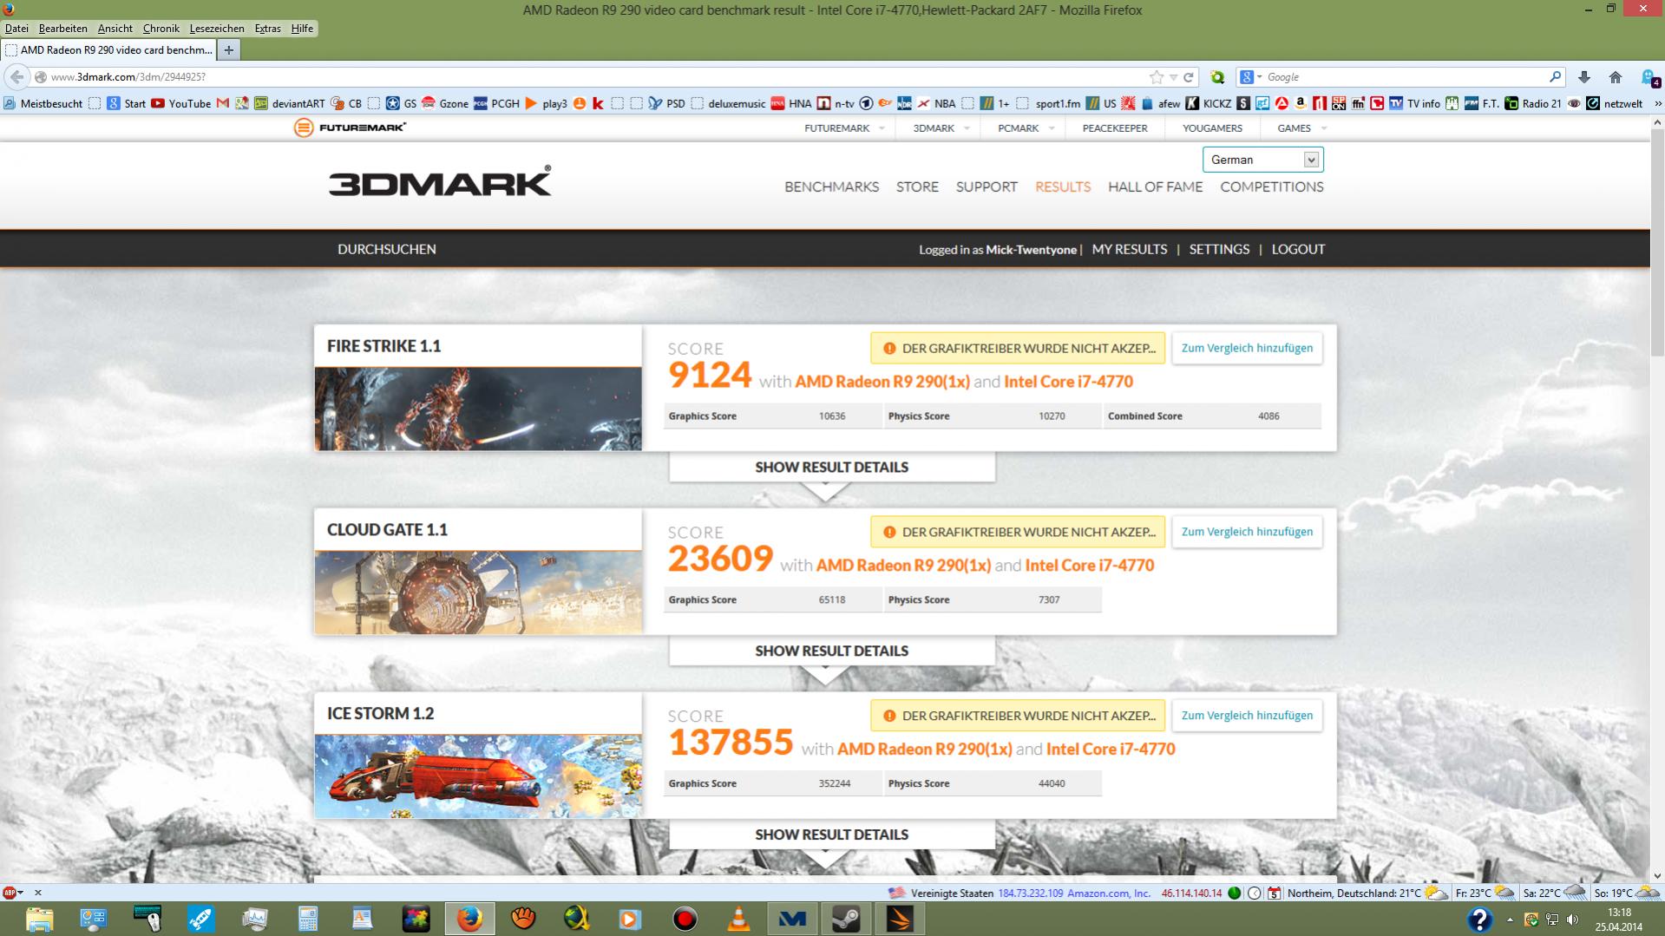The height and width of the screenshot is (936, 1665).
Task: Click Fire Strike driver not accepted warning
Action: 1018,348
